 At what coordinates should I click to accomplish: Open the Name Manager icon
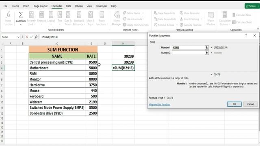117,15
